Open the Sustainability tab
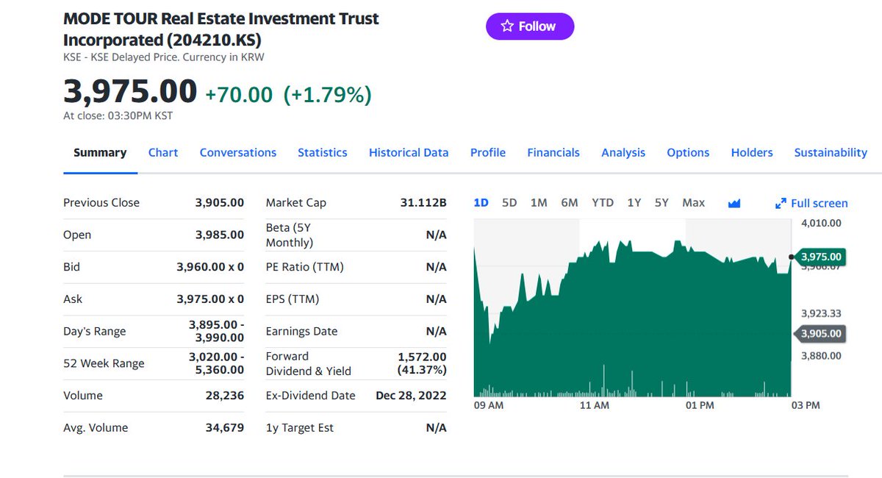 point(831,153)
